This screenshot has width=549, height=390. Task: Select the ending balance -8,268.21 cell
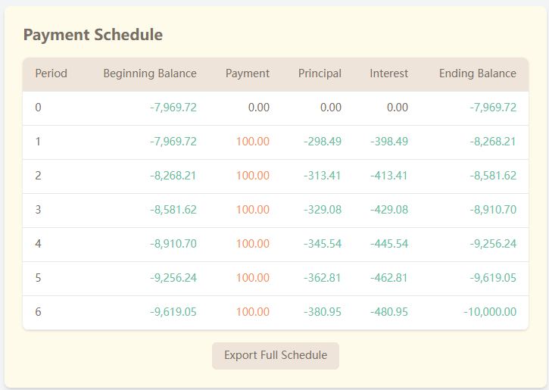tap(493, 142)
